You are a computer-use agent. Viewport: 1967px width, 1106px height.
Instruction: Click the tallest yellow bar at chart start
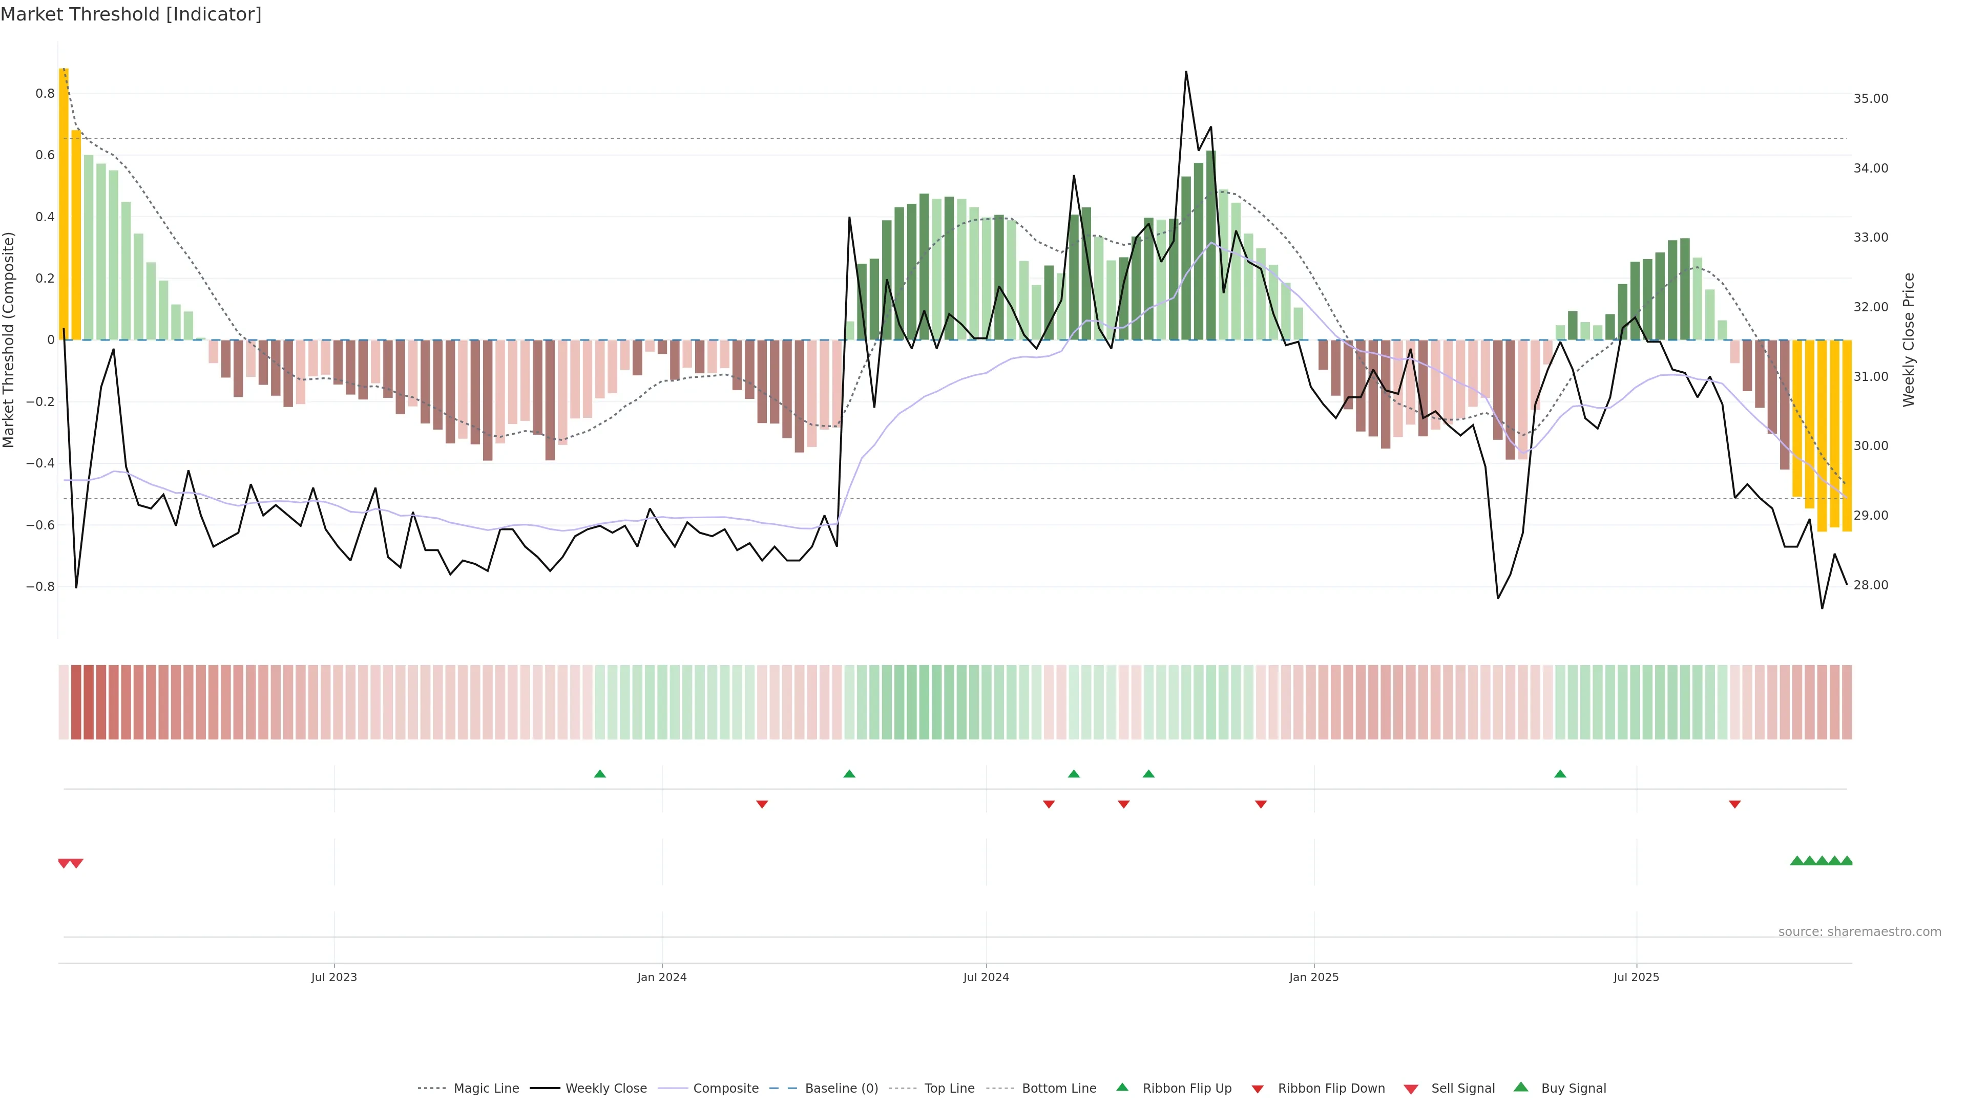click(x=64, y=204)
